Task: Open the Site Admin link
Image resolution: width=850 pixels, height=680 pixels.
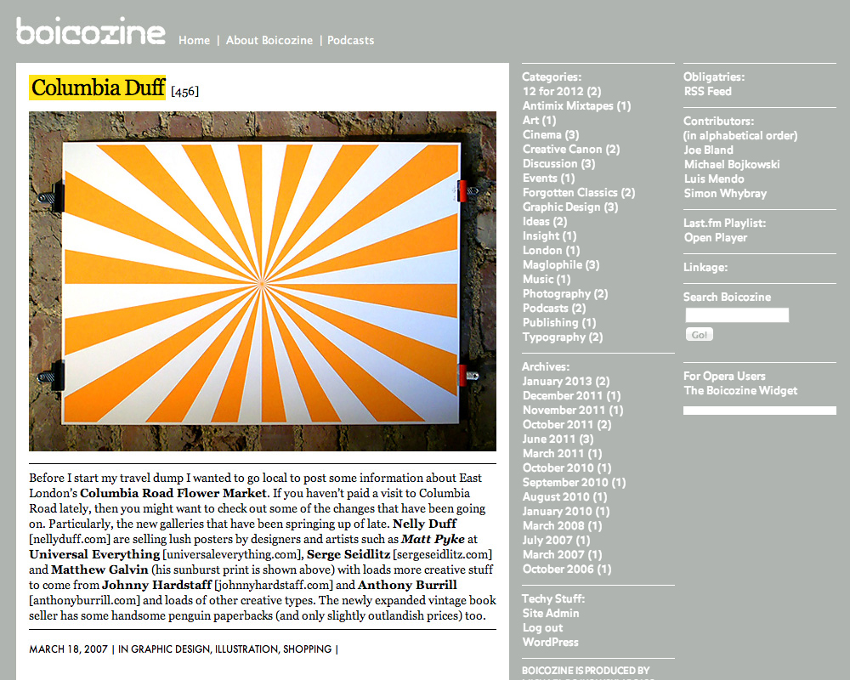Action: (x=551, y=614)
